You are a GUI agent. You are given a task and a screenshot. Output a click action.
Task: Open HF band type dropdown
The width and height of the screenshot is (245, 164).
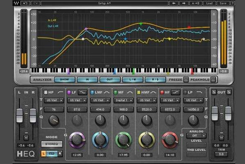point(170,100)
